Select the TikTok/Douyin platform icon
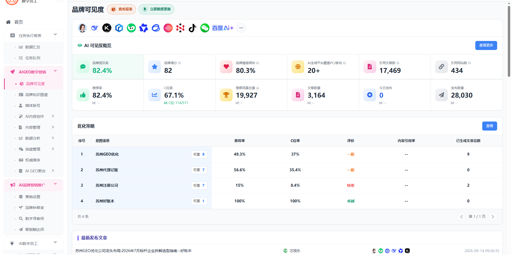Screen dimensions: 511x255 192,28
